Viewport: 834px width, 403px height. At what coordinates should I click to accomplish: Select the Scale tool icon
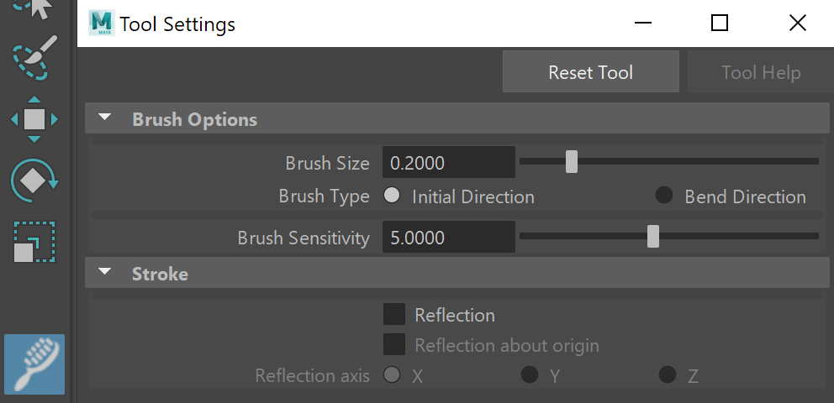tap(34, 242)
